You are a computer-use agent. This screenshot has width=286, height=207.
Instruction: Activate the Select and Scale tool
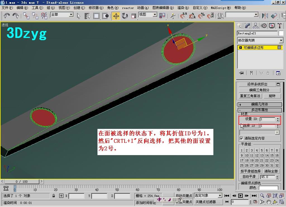coord(134,16)
